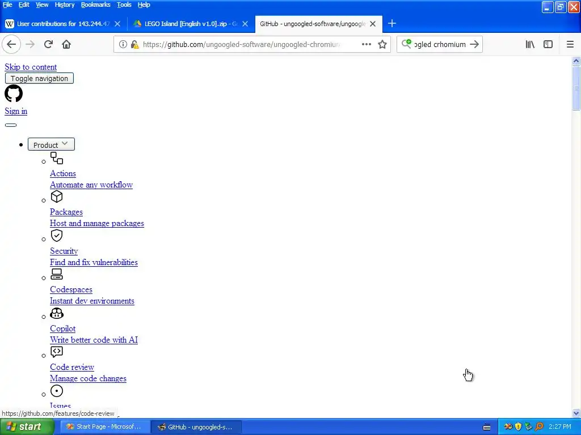Open a new tab with plus

click(392, 24)
